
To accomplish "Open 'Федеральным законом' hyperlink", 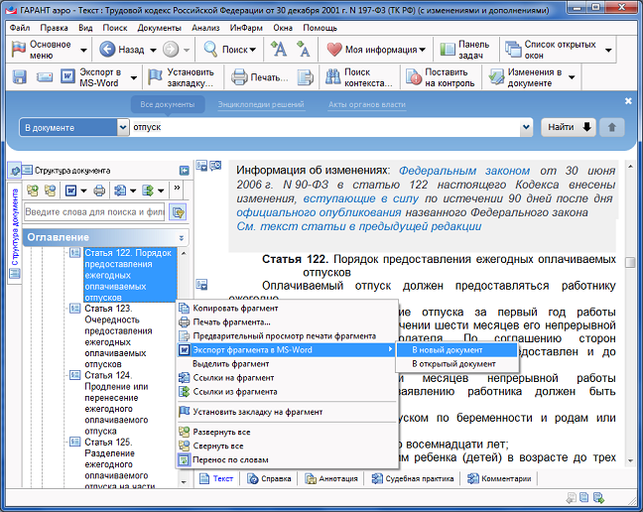I will coord(464,171).
